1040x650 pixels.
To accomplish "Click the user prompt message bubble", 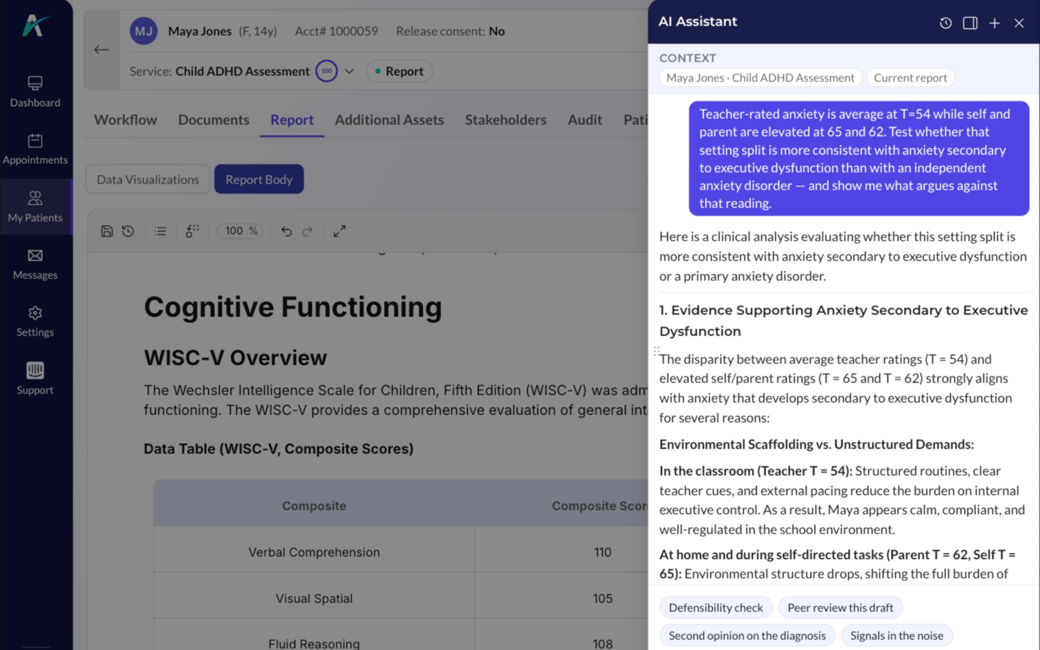I will click(x=859, y=159).
